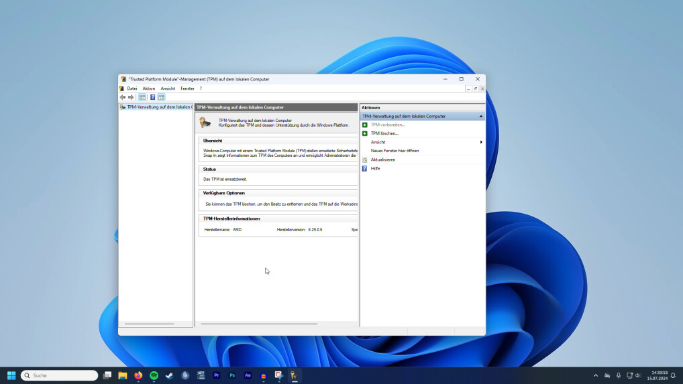The height and width of the screenshot is (384, 683).
Task: Click the Forward arrow in the toolbar
Action: point(131,97)
